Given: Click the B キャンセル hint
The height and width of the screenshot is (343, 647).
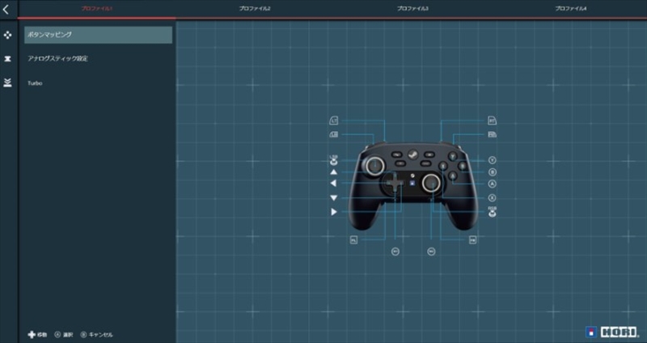Looking at the screenshot, I should (x=96, y=335).
